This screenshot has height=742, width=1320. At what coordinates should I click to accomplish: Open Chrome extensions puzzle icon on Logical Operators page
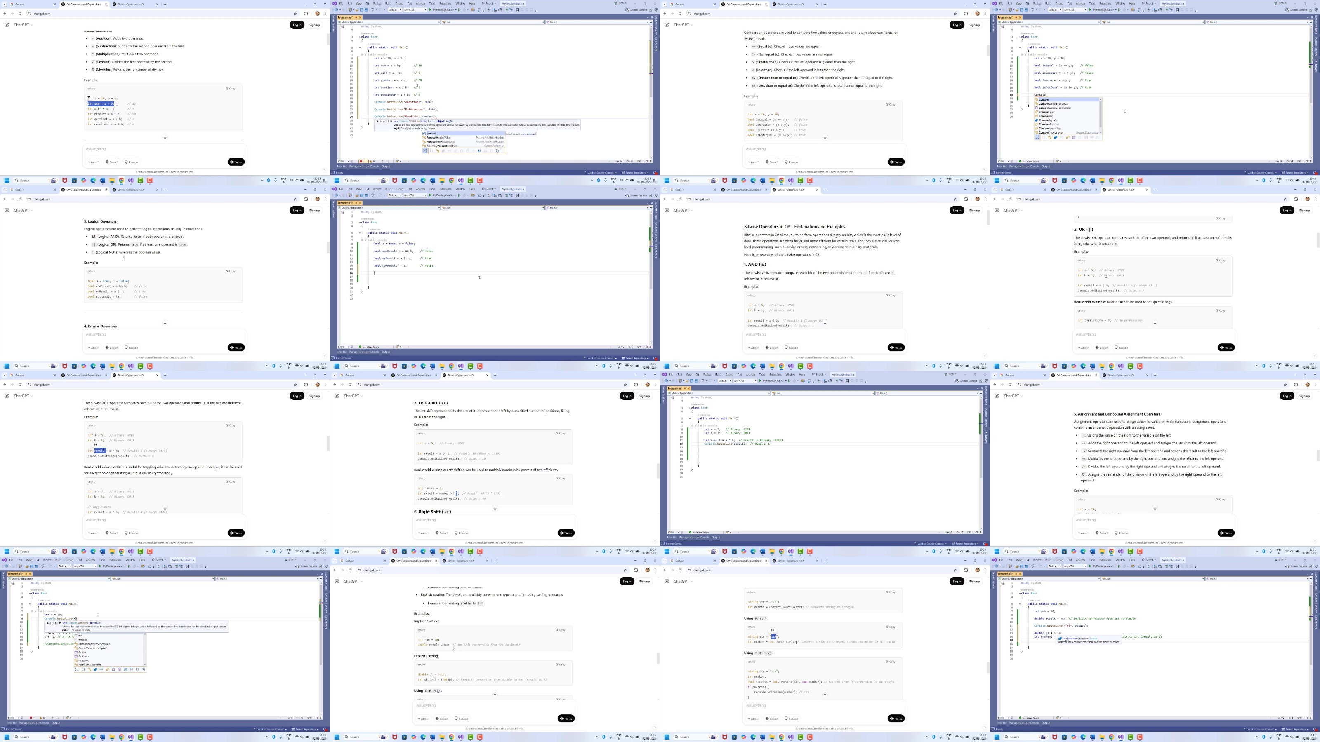(306, 199)
